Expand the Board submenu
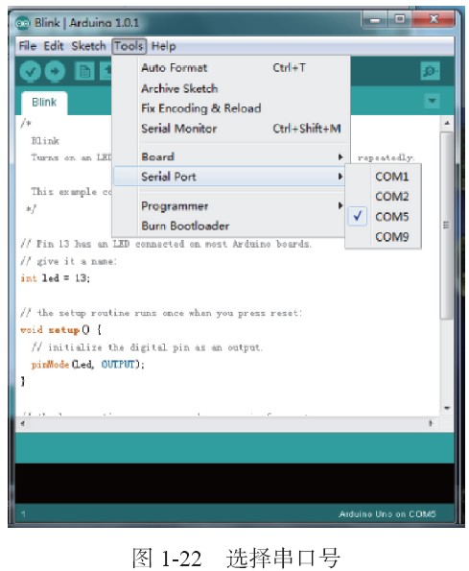Screen dimensions: 469x571 tap(231, 157)
